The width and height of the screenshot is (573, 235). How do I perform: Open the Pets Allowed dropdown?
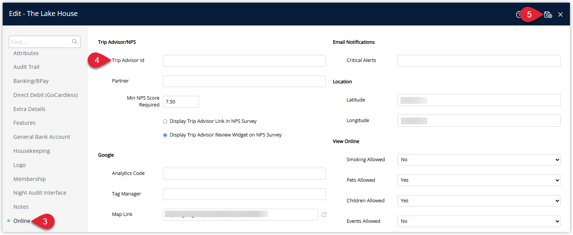pos(479,180)
